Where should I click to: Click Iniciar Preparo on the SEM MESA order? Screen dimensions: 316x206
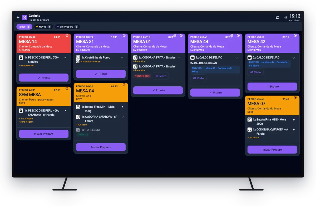tap(44, 134)
